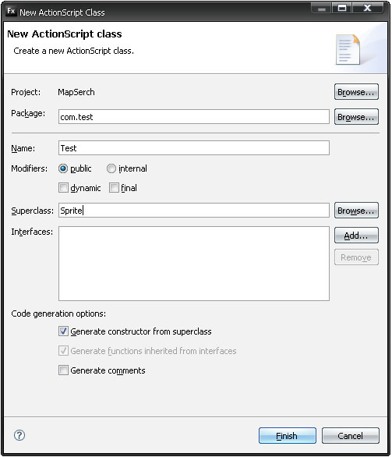This screenshot has width=392, height=457.
Task: Uncheck Generate constructor from superclass
Action: (x=63, y=331)
